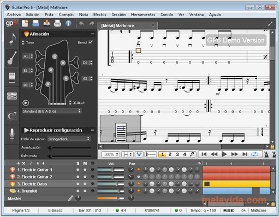Jump to the first bar
279x217 pixels.
pos(204,154)
